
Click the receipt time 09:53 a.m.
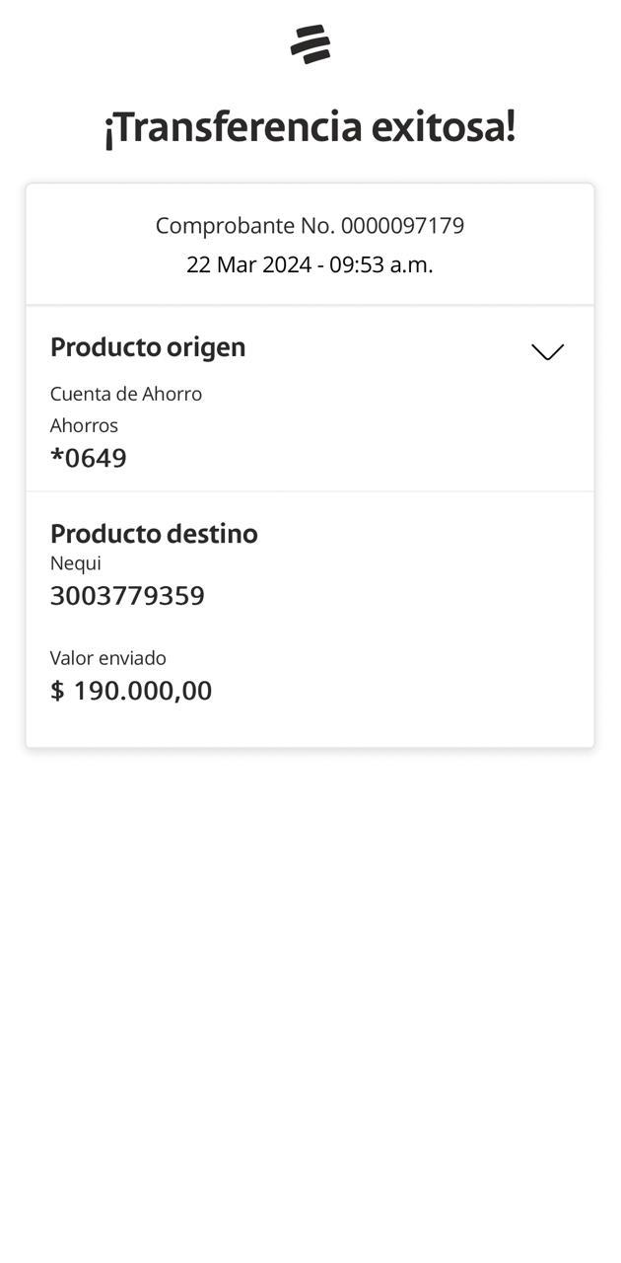(x=381, y=265)
